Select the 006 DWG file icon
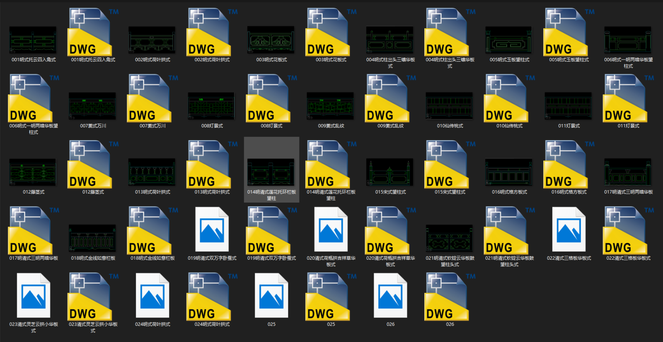This screenshot has height=342, width=663. tap(31, 98)
